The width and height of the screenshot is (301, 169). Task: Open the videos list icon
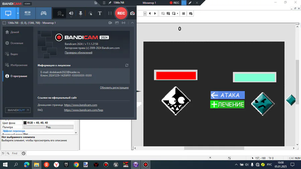[110, 23]
